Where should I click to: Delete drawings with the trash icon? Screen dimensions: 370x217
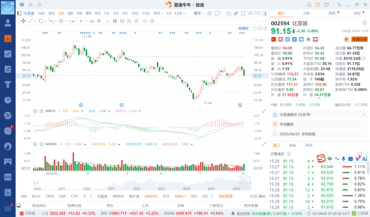tap(136, 21)
